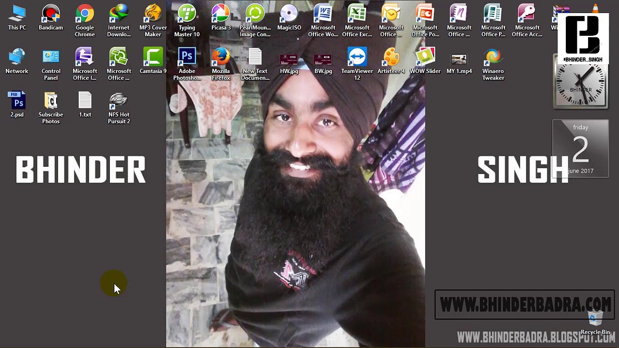Open Control Panel shortcut
The width and height of the screenshot is (619, 348).
tap(51, 64)
